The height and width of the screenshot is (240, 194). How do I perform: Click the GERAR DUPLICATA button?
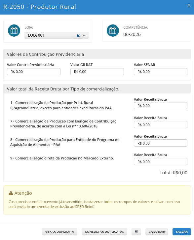pyautogui.click(x=59, y=231)
